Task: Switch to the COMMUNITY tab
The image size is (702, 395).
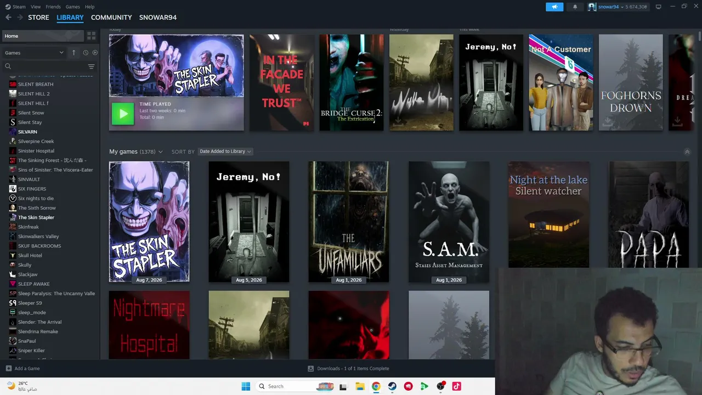Action: click(111, 18)
